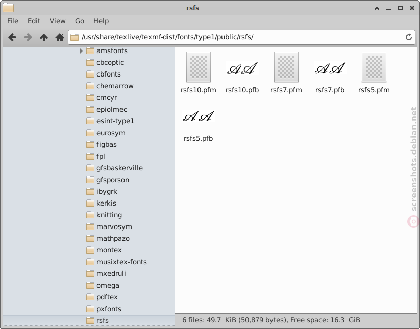420x329 pixels.
Task: Click the knitting folder icon
Action: tap(90, 215)
